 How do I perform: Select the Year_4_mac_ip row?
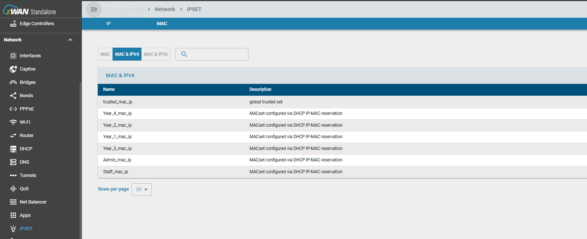[342, 113]
